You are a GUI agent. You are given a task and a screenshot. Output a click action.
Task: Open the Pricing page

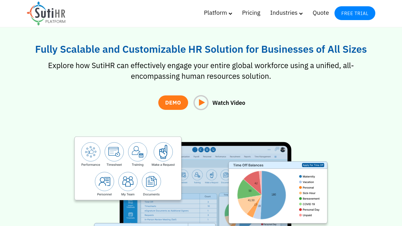click(x=251, y=13)
